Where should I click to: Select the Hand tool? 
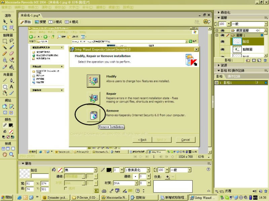tap(5, 154)
